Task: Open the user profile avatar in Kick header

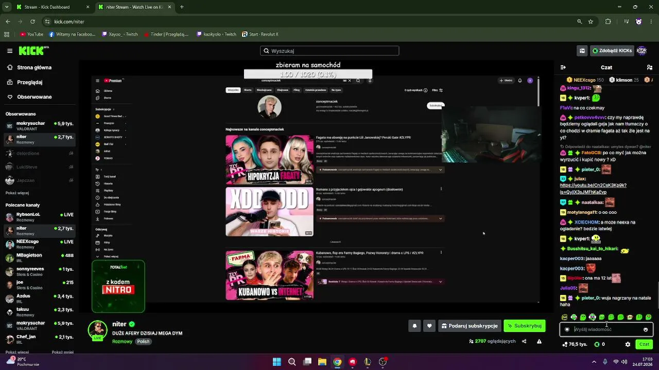Action: pyautogui.click(x=641, y=51)
